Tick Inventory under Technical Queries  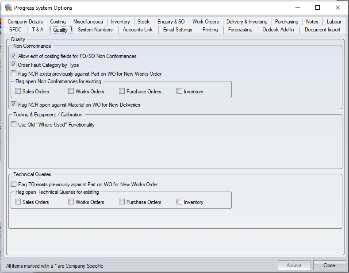(180, 202)
